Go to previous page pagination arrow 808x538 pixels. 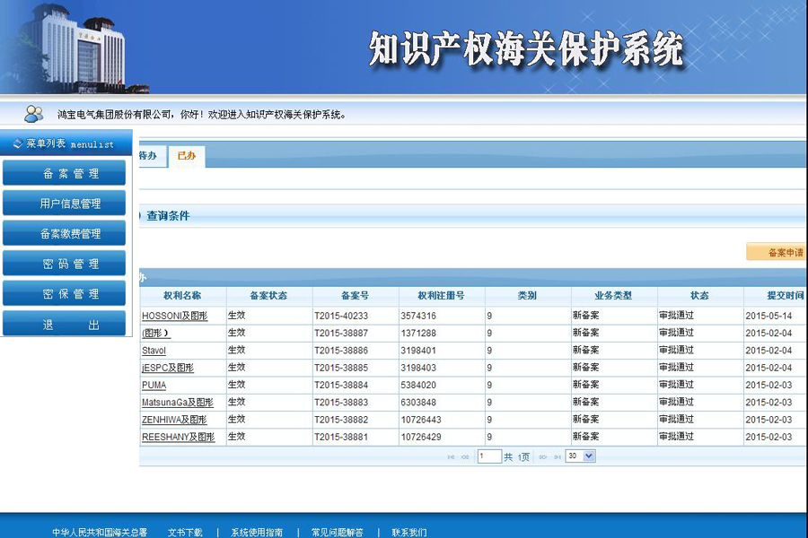pyautogui.click(x=465, y=456)
